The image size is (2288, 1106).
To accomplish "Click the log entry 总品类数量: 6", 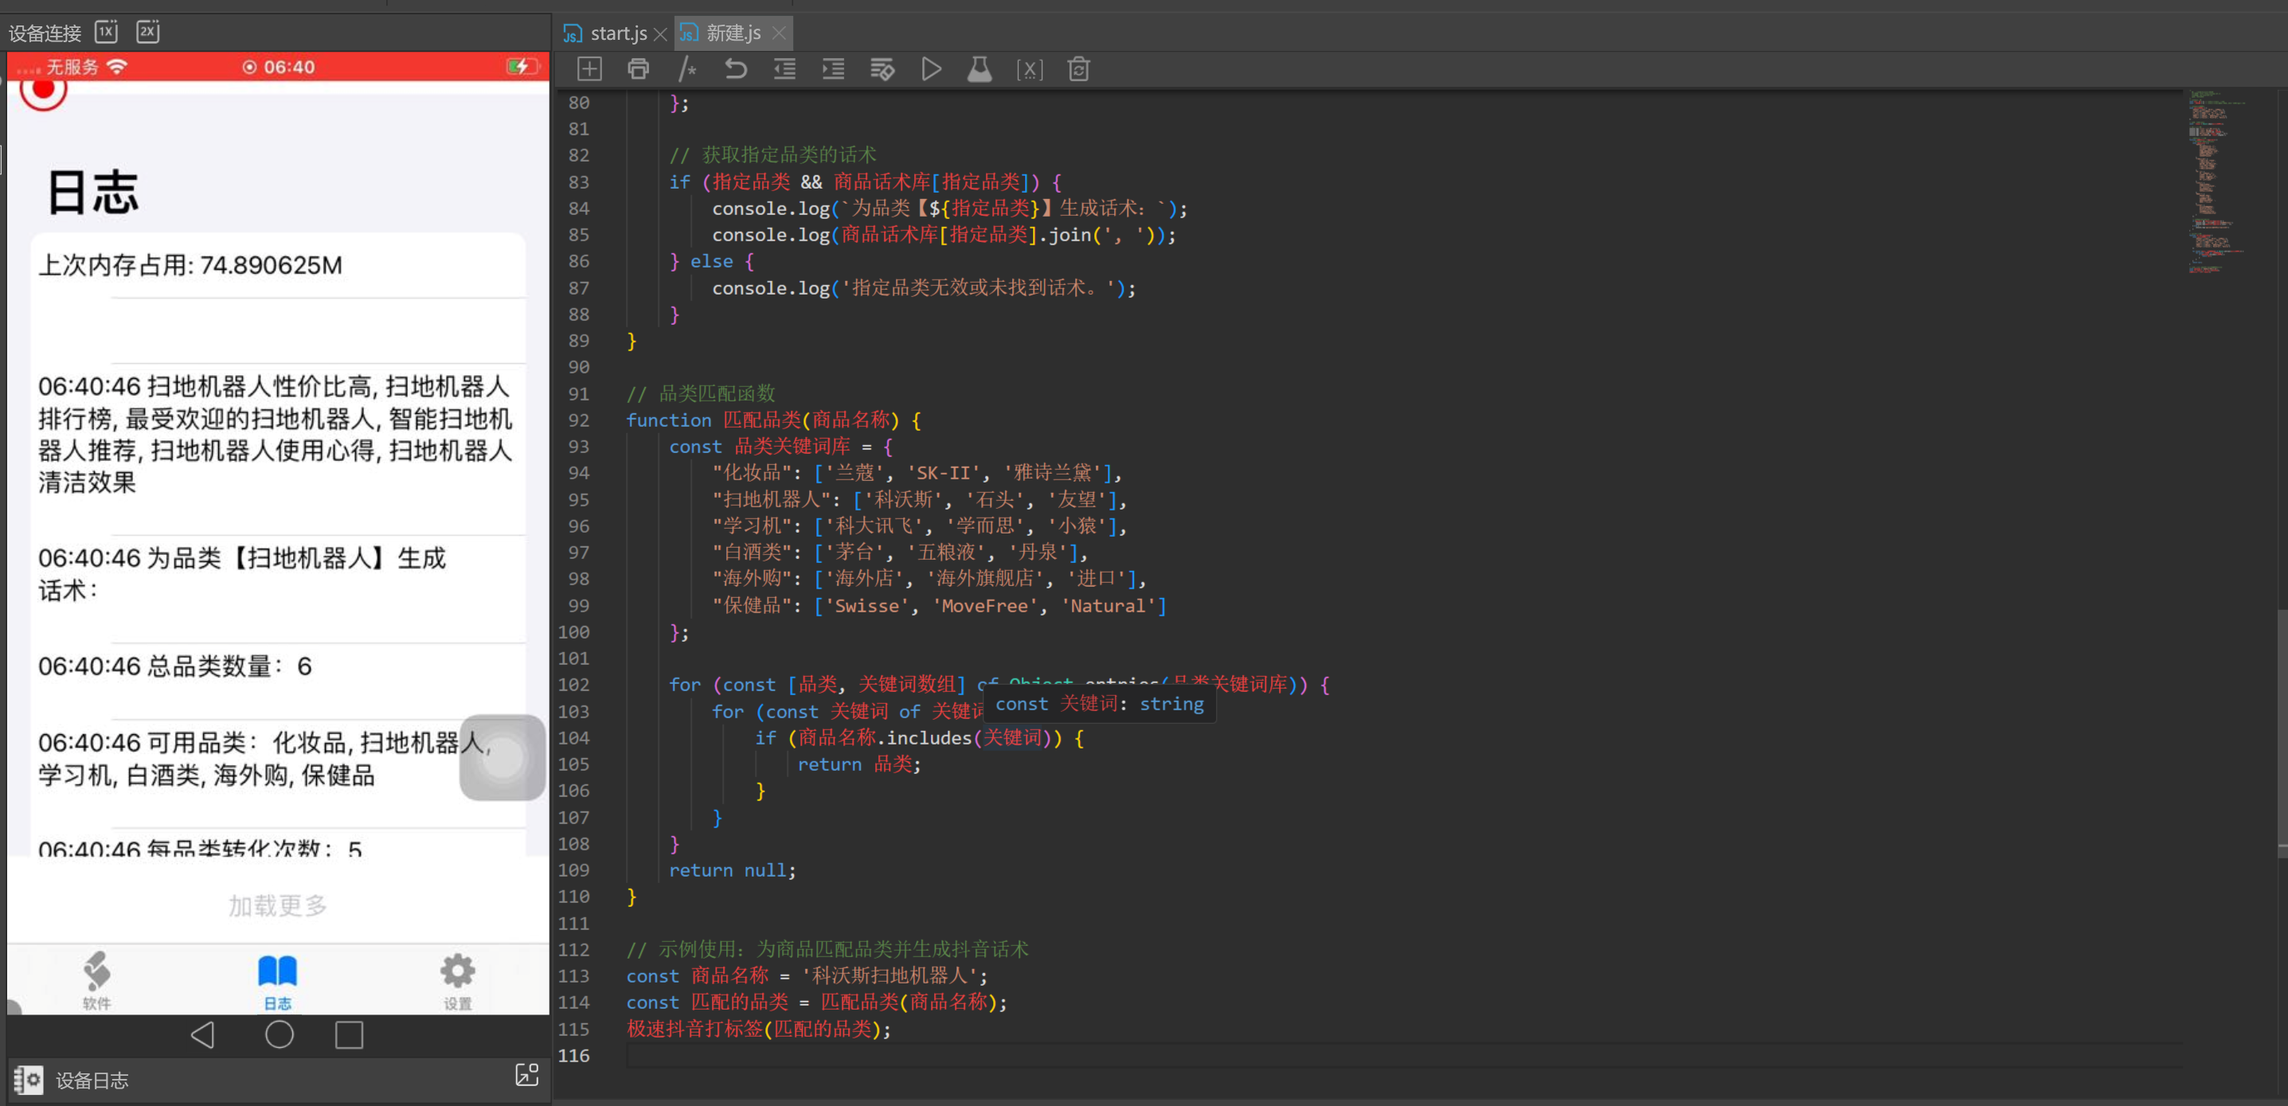I will coord(175,666).
